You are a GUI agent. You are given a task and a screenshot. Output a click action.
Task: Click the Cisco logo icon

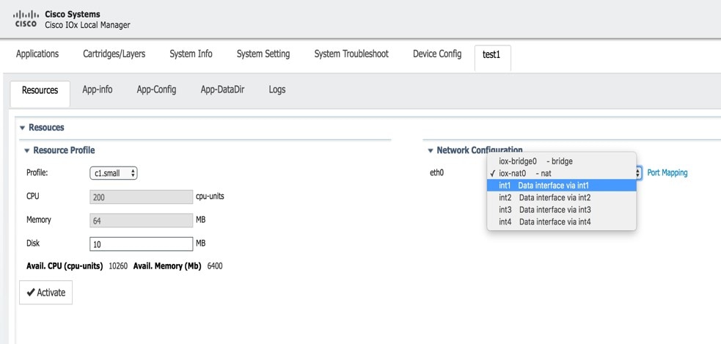coord(26,20)
